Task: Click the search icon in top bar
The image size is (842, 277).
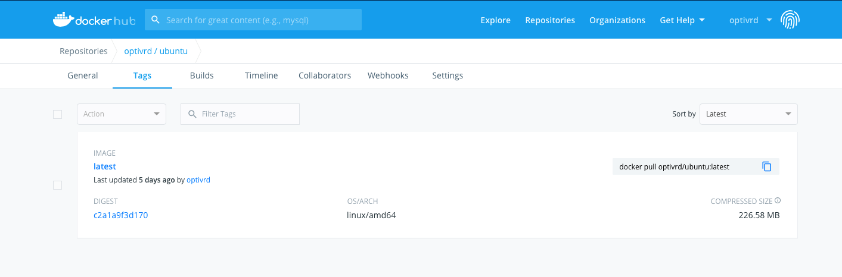Action: coord(156,20)
